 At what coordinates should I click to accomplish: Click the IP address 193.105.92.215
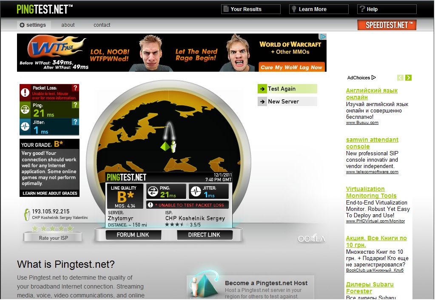click(51, 211)
